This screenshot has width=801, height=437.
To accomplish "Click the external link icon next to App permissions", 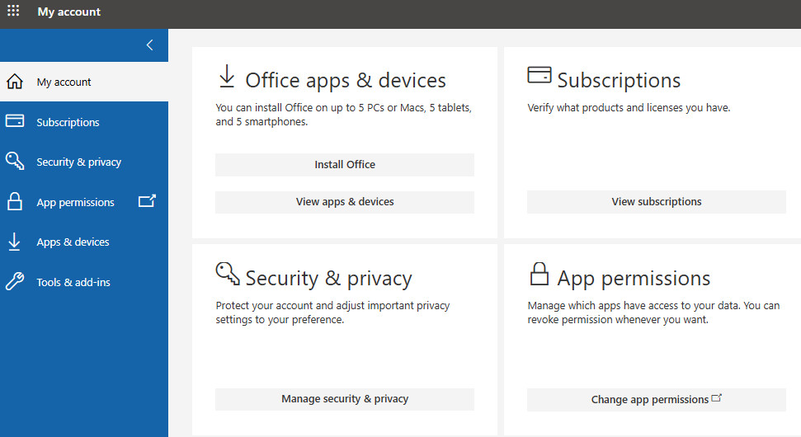I will point(147,201).
